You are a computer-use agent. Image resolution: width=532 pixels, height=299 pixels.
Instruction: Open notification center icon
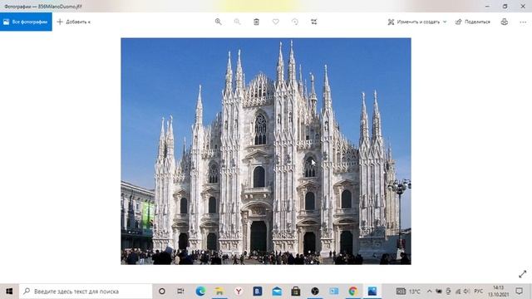click(x=519, y=292)
